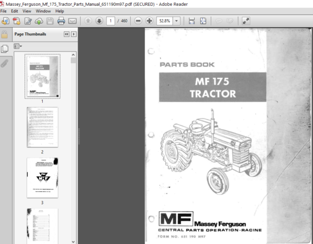The width and height of the screenshot is (313, 244).
Task: Open the Help menu
Action: point(59,11)
